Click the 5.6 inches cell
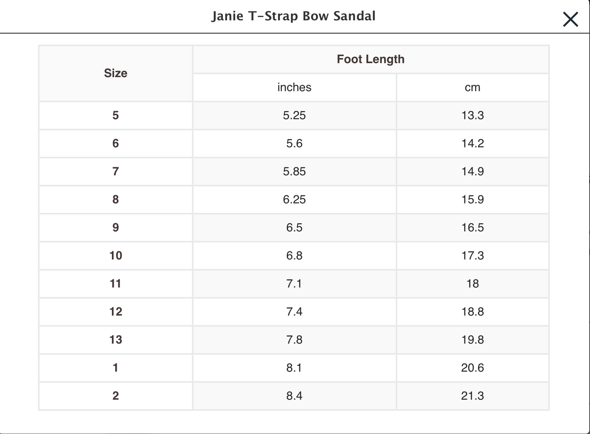 pos(294,143)
